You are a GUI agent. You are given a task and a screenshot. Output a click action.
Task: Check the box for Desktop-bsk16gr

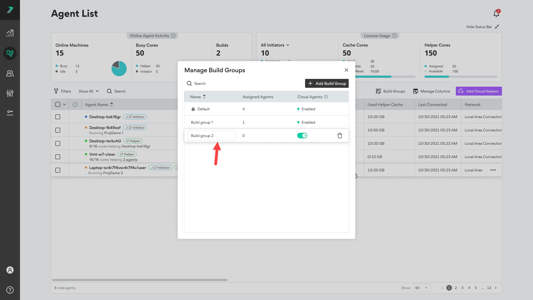[58, 117]
